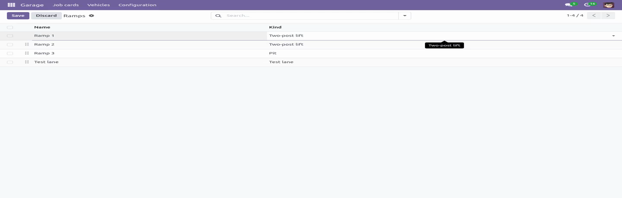Select the 'Ramp 3' name cell
The image size is (622, 198).
point(149,53)
